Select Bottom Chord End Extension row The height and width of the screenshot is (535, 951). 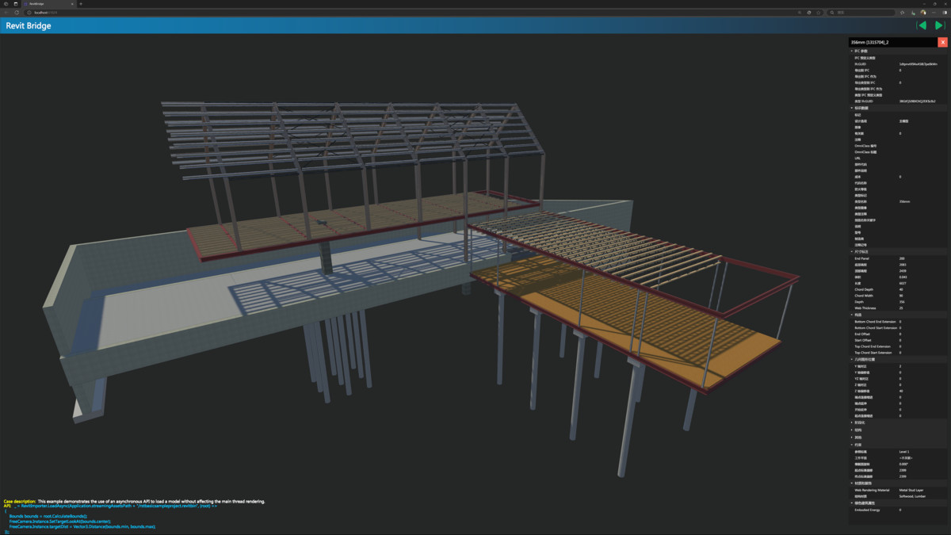[x=899, y=322]
